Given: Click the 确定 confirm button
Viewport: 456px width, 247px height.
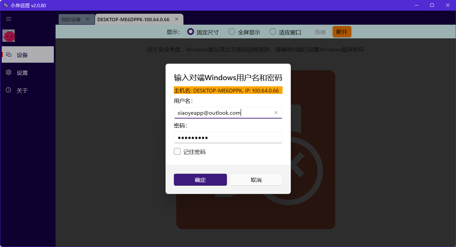Looking at the screenshot, I should [x=200, y=180].
